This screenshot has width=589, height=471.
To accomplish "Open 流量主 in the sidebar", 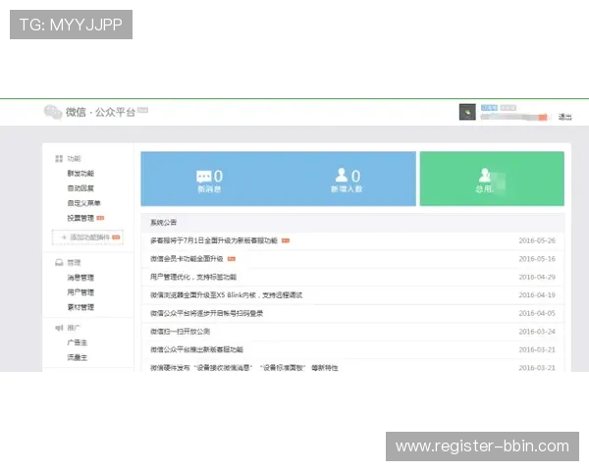I will [77, 357].
